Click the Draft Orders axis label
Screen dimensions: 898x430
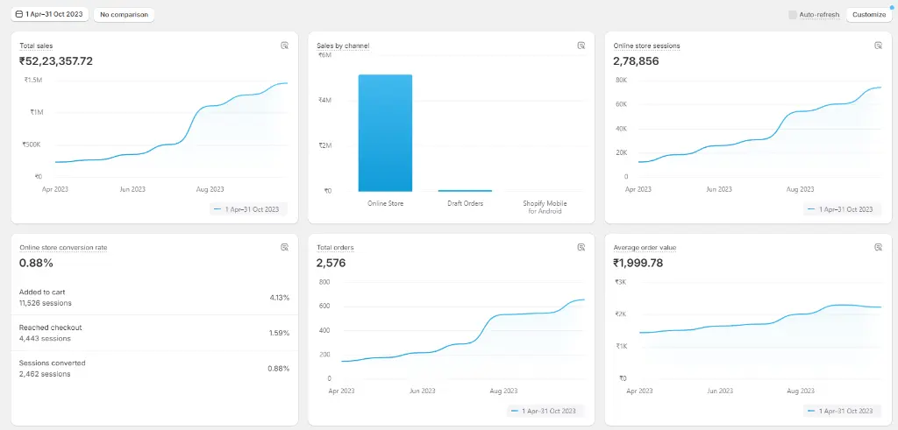(465, 203)
